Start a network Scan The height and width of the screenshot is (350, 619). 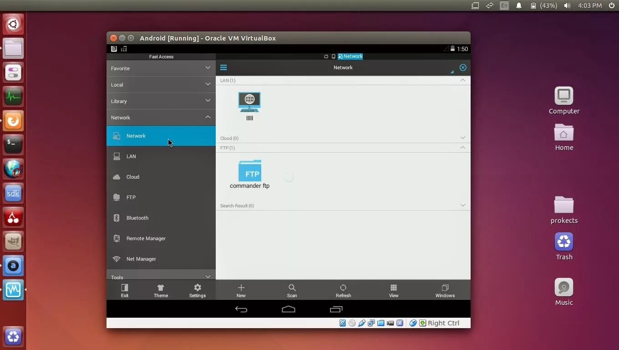click(292, 290)
